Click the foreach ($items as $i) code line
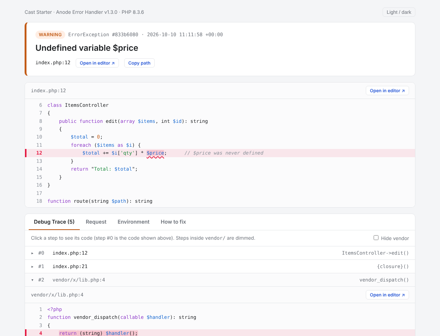The width and height of the screenshot is (440, 336). coord(106,145)
